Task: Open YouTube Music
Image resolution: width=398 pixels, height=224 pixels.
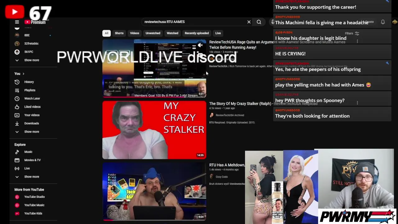Action: 30,205
